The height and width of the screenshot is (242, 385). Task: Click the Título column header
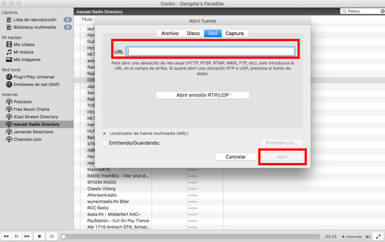click(x=87, y=19)
